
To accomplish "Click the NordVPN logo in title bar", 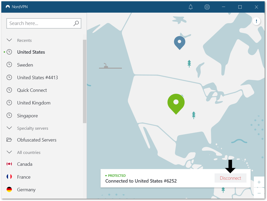I will tap(8, 7).
